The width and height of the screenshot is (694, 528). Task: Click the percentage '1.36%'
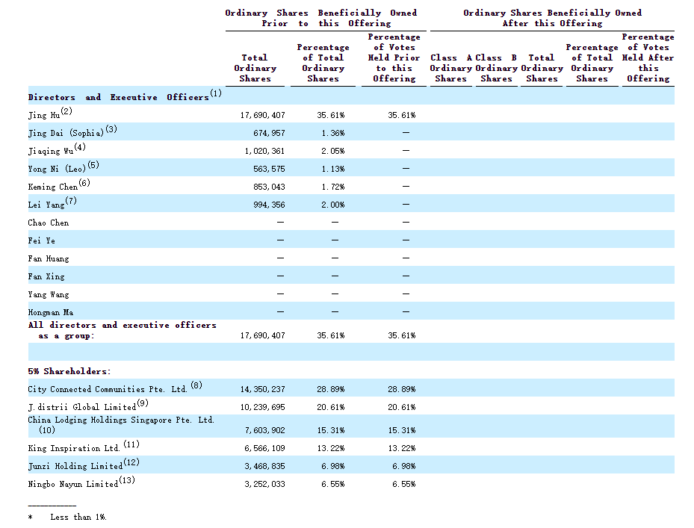click(333, 133)
